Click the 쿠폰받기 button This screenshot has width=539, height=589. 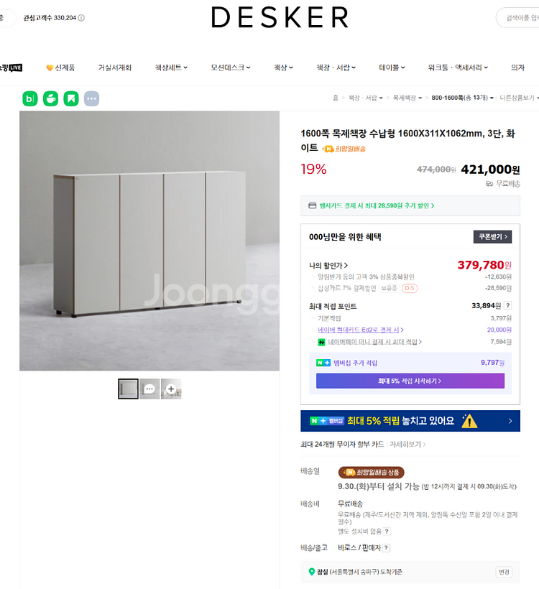(492, 236)
